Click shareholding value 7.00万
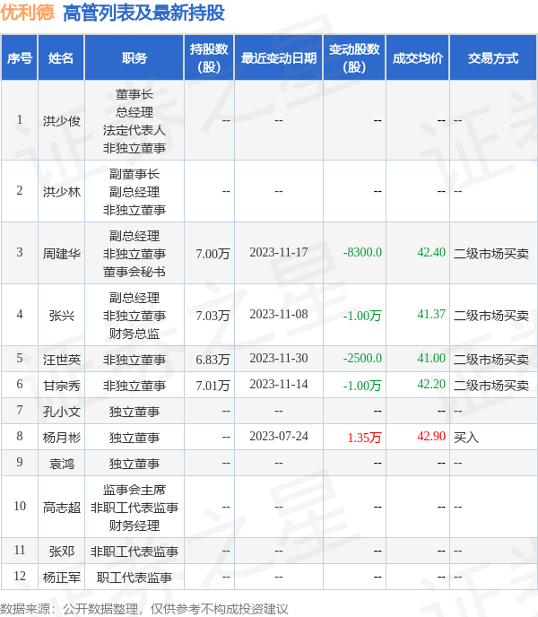The width and height of the screenshot is (538, 617). pyautogui.click(x=213, y=254)
